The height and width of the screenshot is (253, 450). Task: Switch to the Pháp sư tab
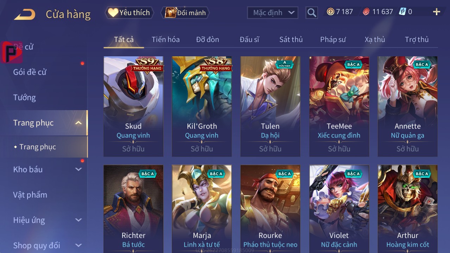[333, 39]
